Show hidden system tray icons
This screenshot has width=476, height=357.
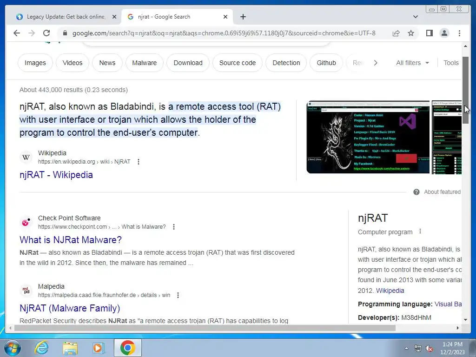[406, 348]
